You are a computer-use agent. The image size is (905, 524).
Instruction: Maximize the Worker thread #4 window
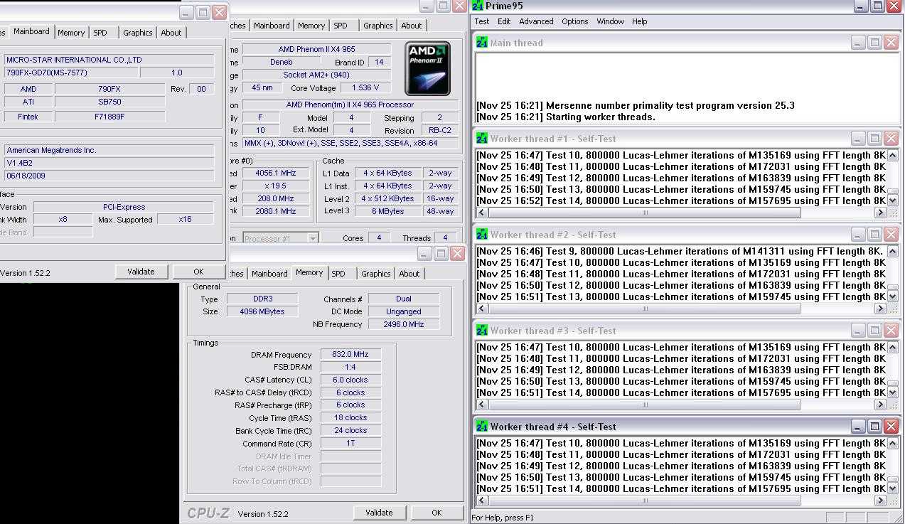[x=874, y=427]
